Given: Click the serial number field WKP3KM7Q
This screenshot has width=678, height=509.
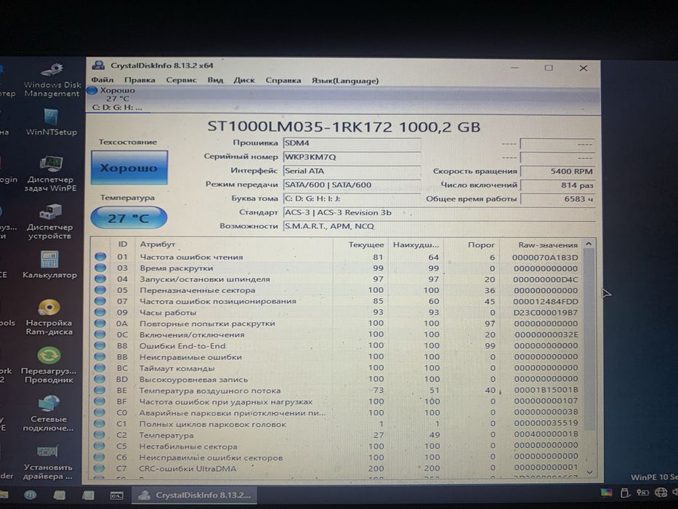Looking at the screenshot, I should [x=352, y=157].
